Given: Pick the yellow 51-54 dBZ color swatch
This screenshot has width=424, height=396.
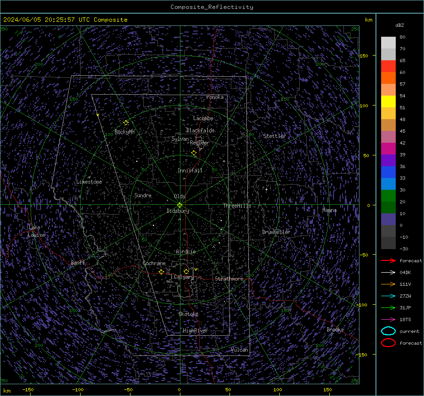Looking at the screenshot, I should click(388, 101).
